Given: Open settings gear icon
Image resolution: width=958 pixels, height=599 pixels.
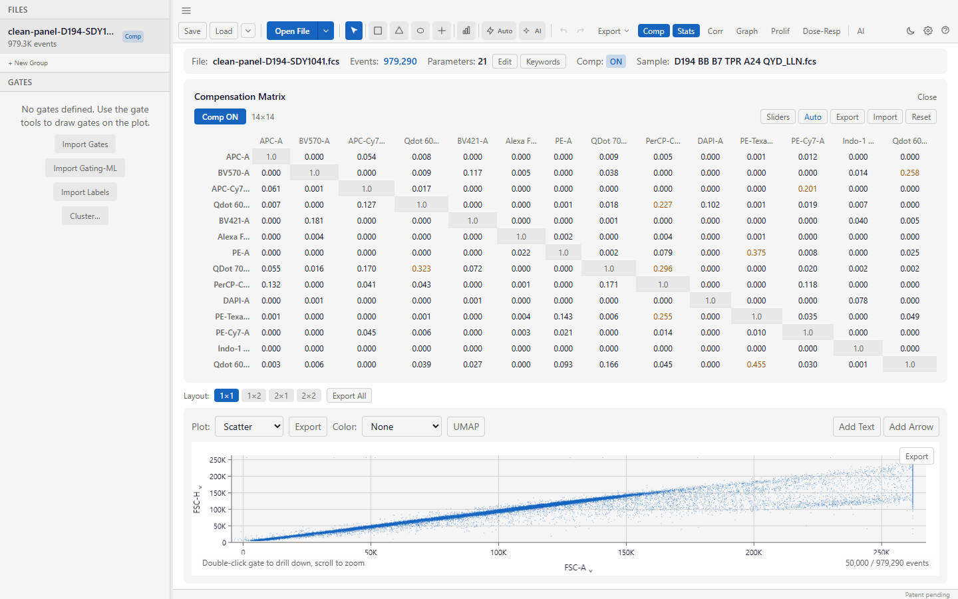Looking at the screenshot, I should point(928,31).
